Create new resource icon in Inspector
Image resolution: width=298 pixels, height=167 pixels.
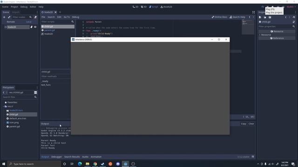point(260,17)
